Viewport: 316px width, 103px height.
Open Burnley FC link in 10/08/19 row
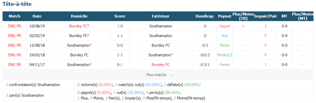(x=78, y=26)
